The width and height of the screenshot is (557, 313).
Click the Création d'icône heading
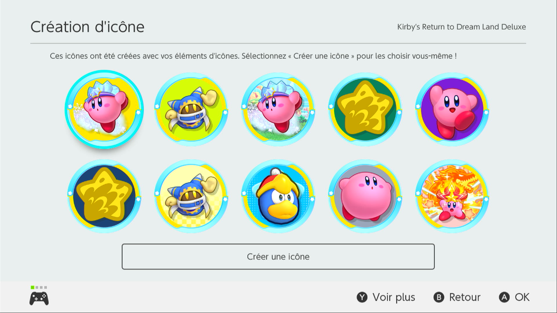87,27
